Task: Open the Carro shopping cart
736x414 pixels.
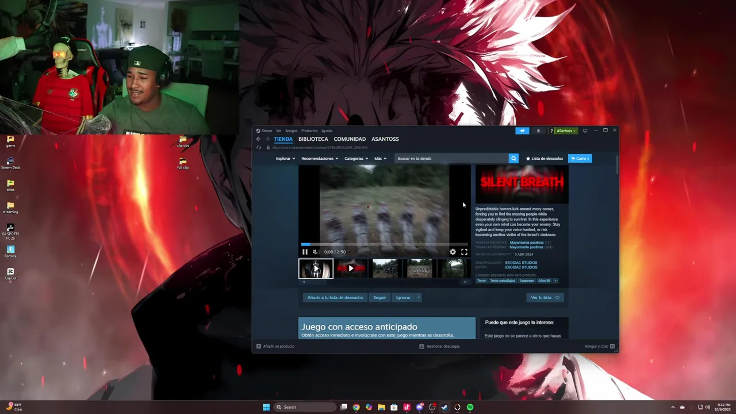Action: [x=580, y=159]
